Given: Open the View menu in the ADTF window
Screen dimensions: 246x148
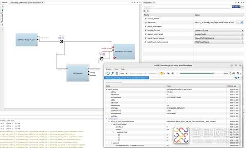Looking at the screenshot, I should (116, 69).
